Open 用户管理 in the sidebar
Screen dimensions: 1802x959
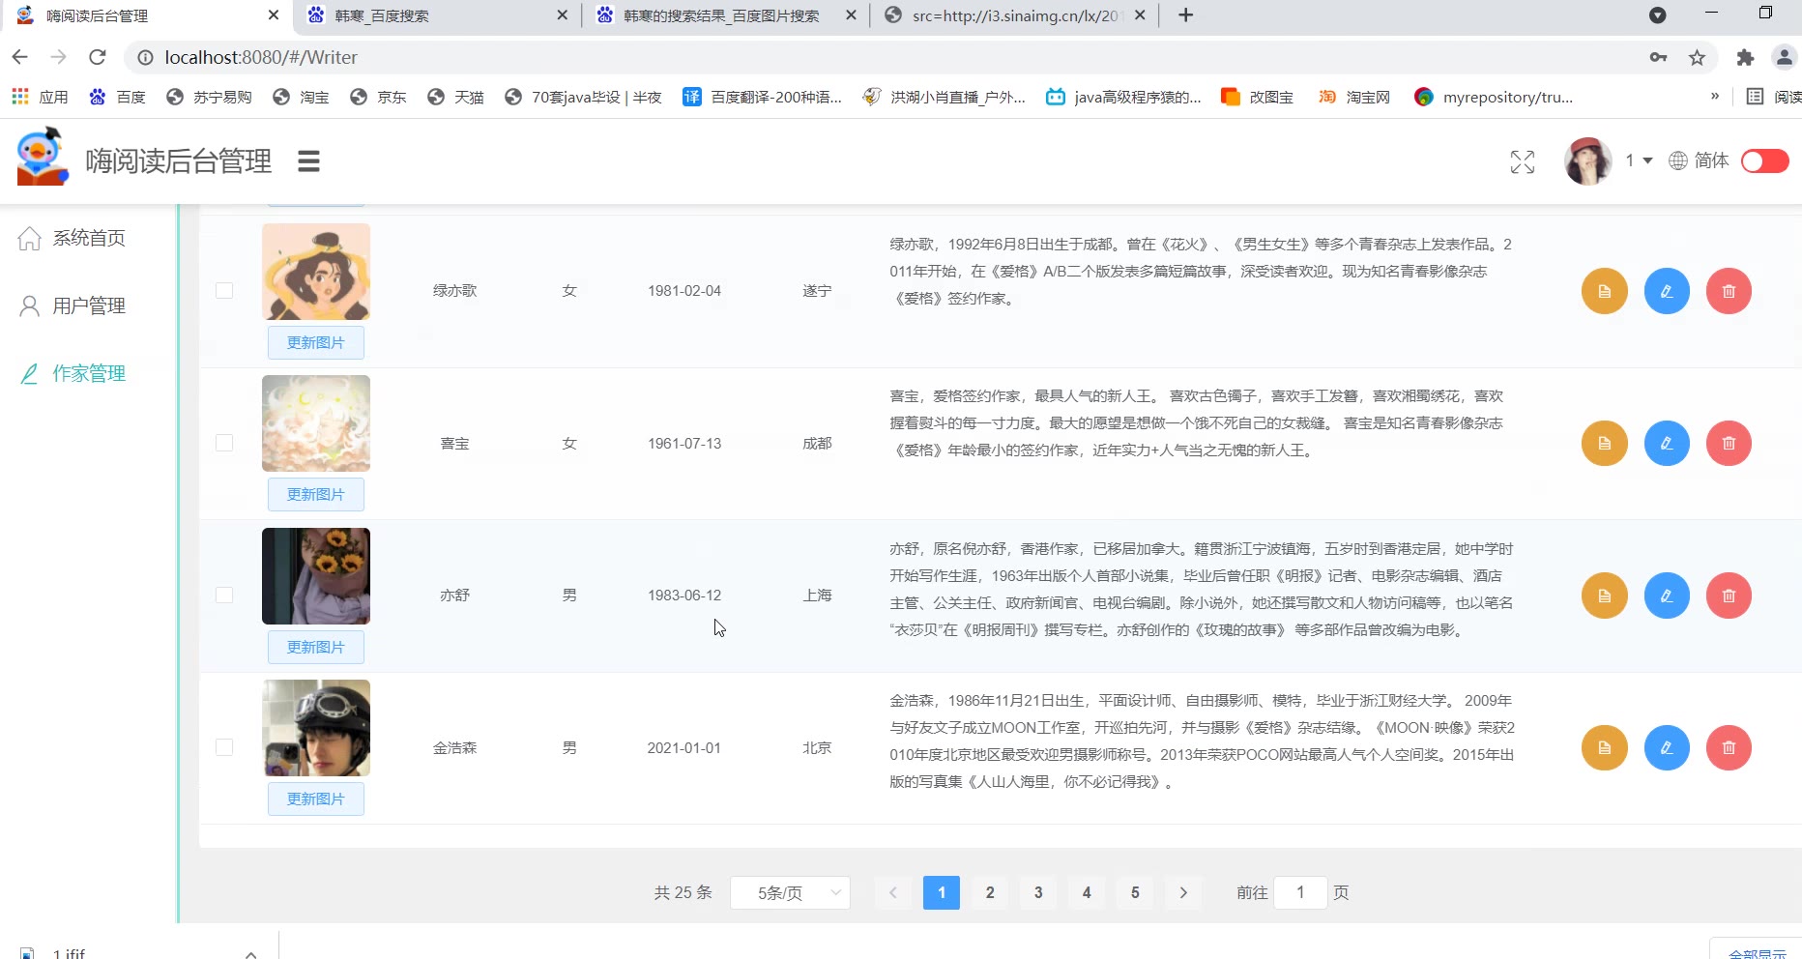click(x=89, y=306)
